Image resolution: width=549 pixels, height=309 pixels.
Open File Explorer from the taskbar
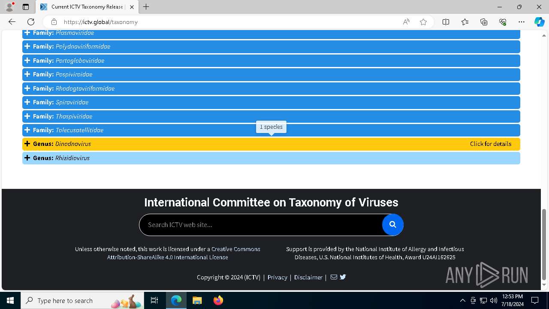point(197,300)
